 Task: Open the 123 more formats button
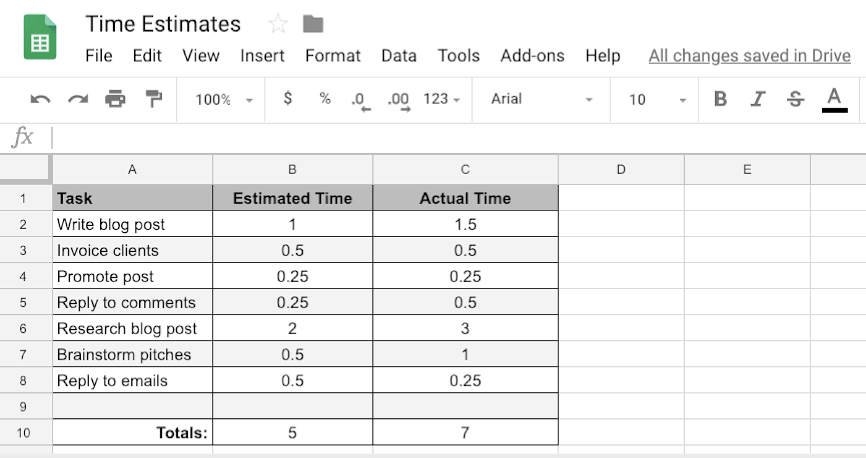pyautogui.click(x=441, y=99)
